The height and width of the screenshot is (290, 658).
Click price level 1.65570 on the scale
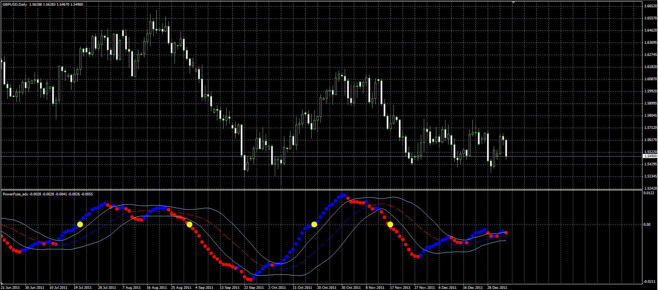pyautogui.click(x=651, y=18)
